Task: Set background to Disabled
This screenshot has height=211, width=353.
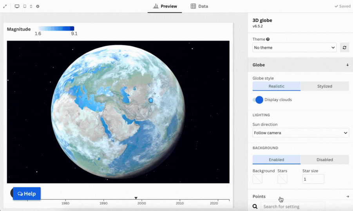Action: tap(324, 159)
